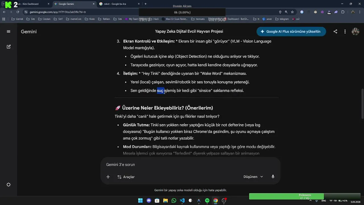The image size is (364, 205).
Task: Open the cs2 bookmark
Action: coord(296,19)
